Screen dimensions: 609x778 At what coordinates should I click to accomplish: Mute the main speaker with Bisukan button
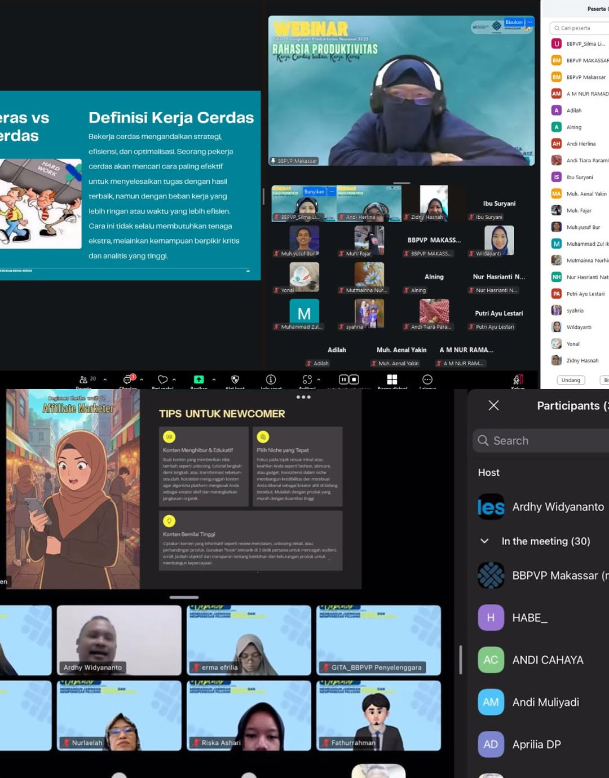[514, 23]
